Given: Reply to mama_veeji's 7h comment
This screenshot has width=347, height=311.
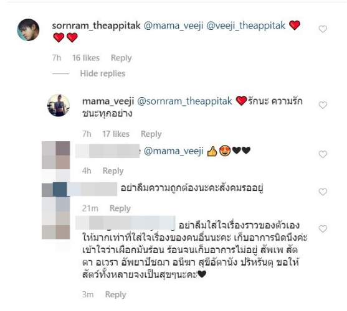Looking at the screenshot, I should [151, 134].
